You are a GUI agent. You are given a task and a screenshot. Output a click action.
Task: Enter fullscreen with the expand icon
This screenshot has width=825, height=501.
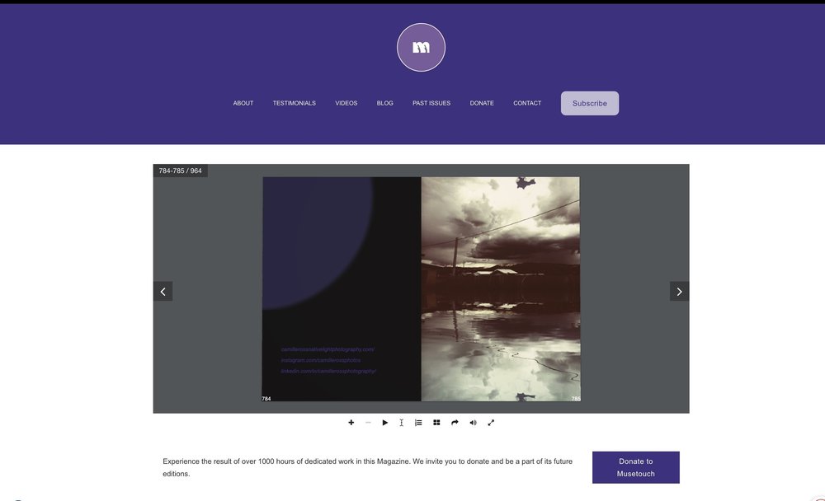(491, 423)
